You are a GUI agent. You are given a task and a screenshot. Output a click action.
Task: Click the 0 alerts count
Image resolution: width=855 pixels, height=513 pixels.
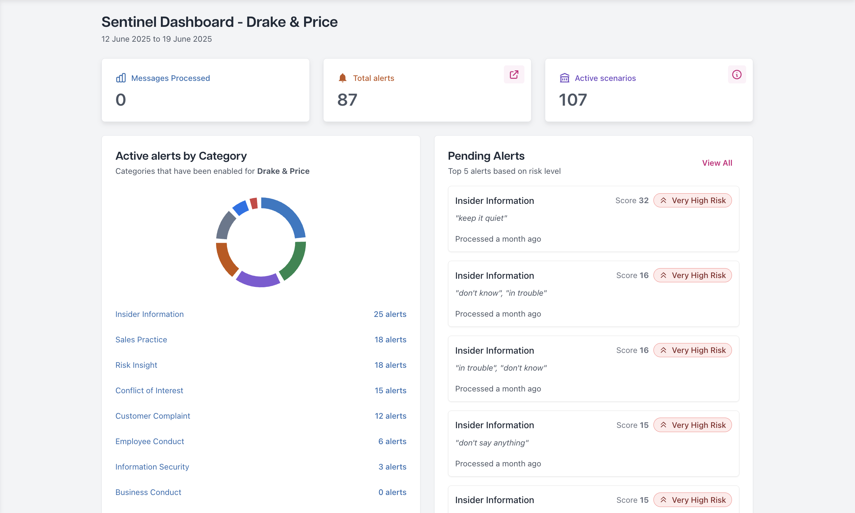[392, 492]
